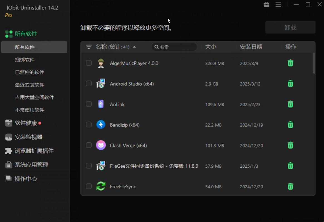Select Clash Verge (x64) name text
Viewport: 324px width, 222px height.
click(x=128, y=145)
